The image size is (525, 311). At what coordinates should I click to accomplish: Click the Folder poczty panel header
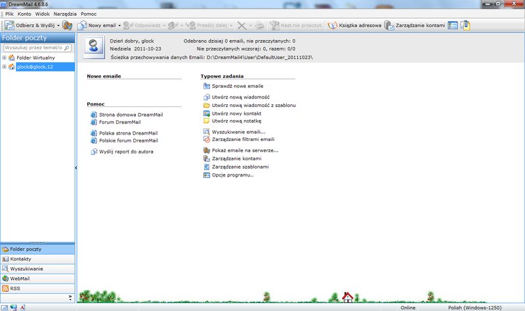pyautogui.click(x=37, y=37)
